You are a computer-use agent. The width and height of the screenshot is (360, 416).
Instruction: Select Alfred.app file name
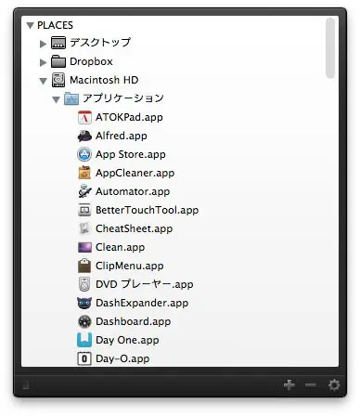coord(122,136)
